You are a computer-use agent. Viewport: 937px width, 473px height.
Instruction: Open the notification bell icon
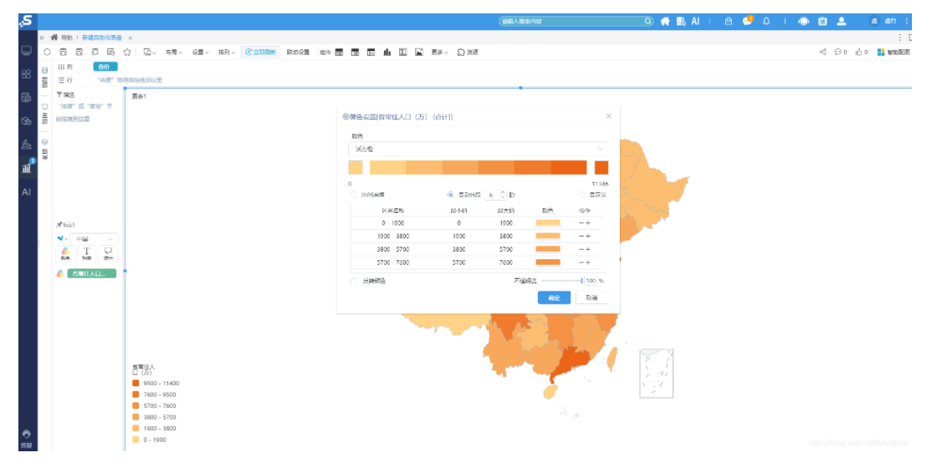tap(766, 21)
